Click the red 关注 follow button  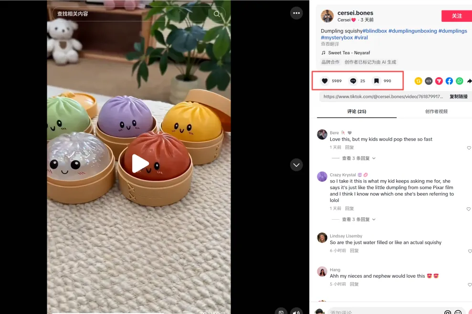click(x=457, y=16)
